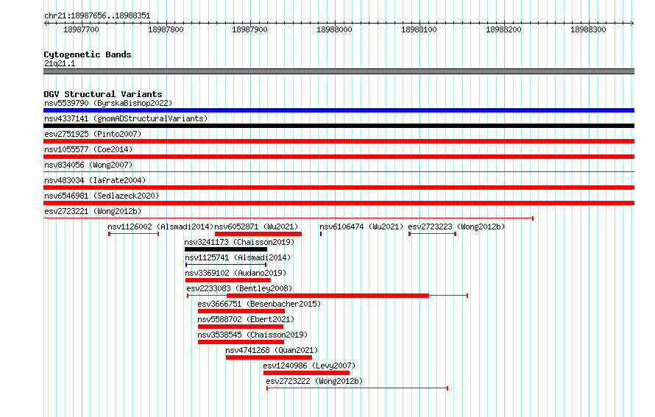This screenshot has height=417, width=655.
Task: Click the small blue nsv6106474 marker
Action: tap(321, 234)
